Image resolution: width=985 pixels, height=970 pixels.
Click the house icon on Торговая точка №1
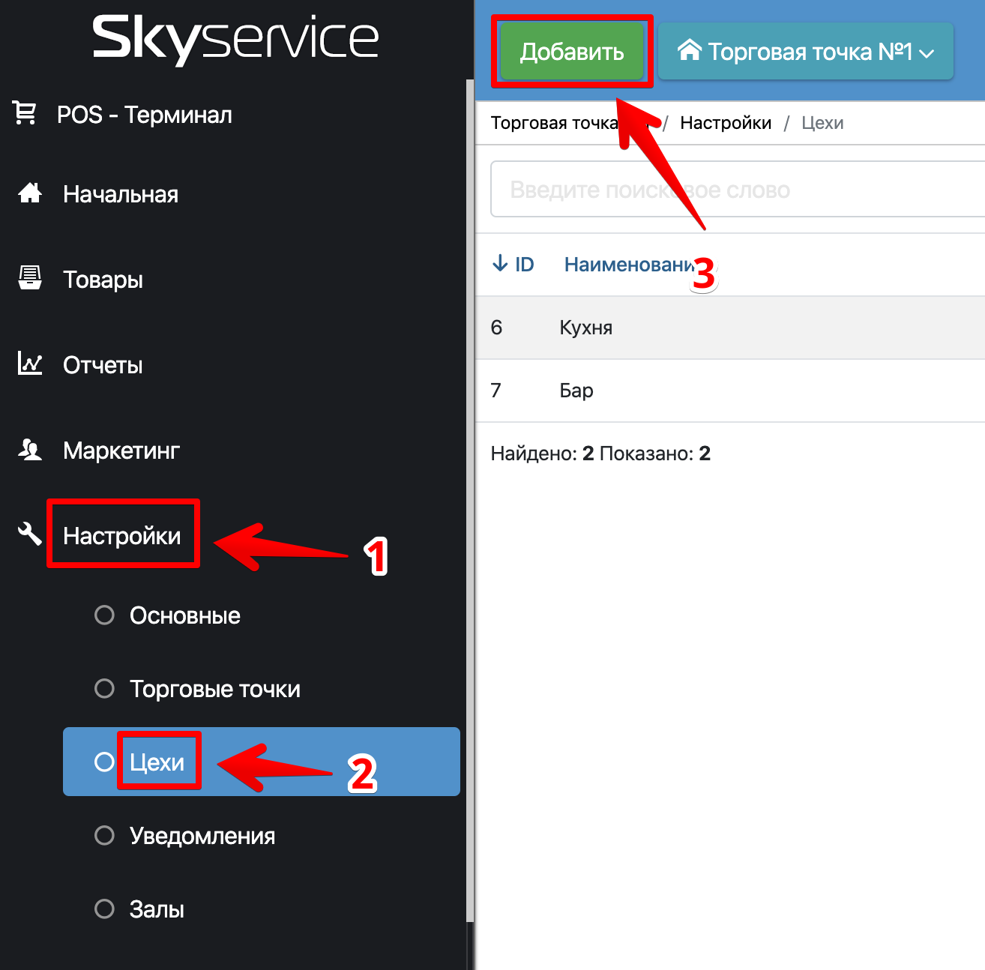(689, 50)
